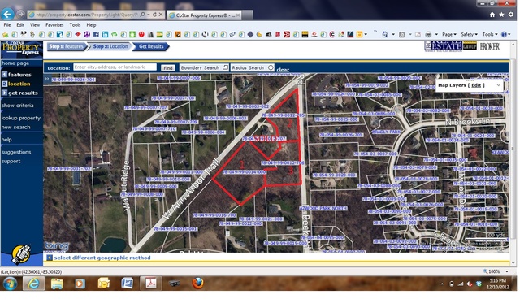Click the Add to Favorites star icon
The image size is (520, 303).
coord(6,34)
